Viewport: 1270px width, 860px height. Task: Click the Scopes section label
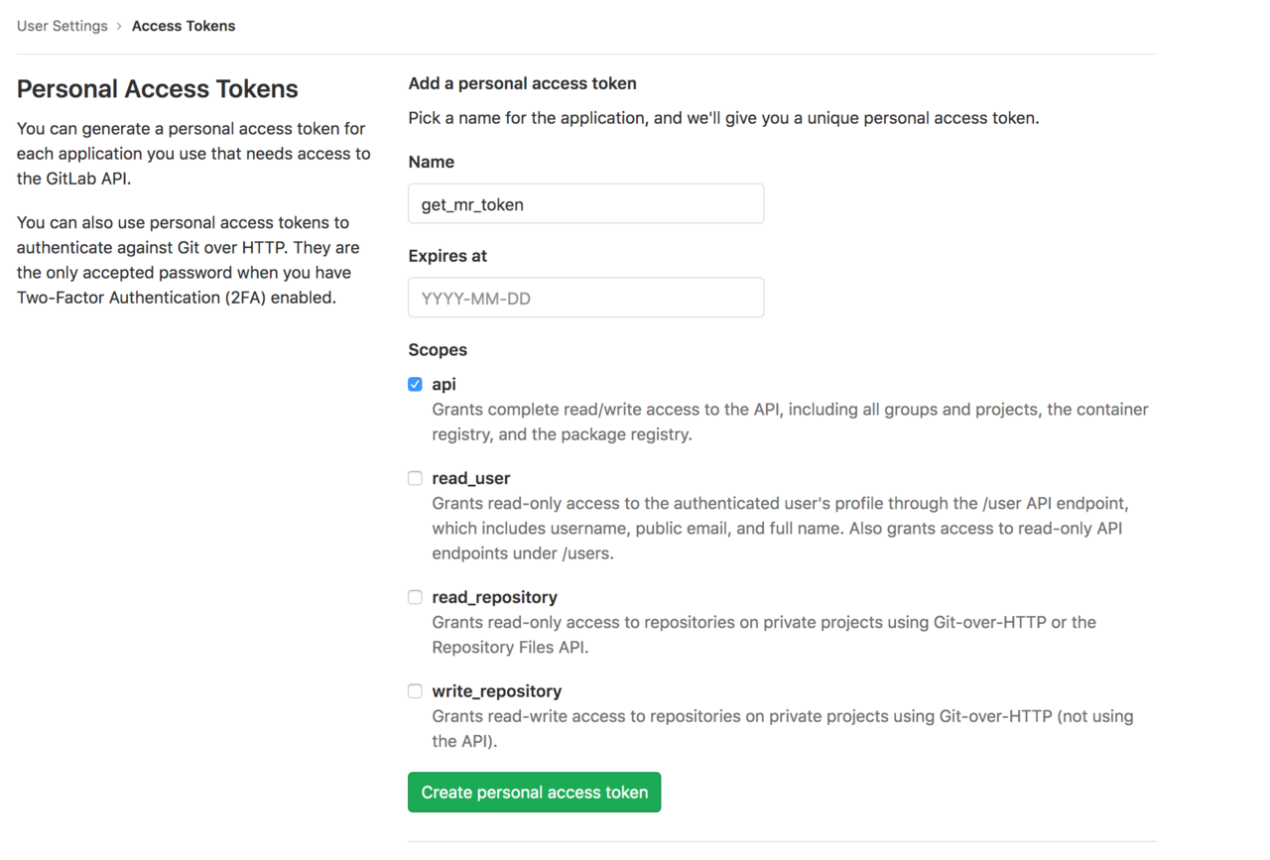438,350
